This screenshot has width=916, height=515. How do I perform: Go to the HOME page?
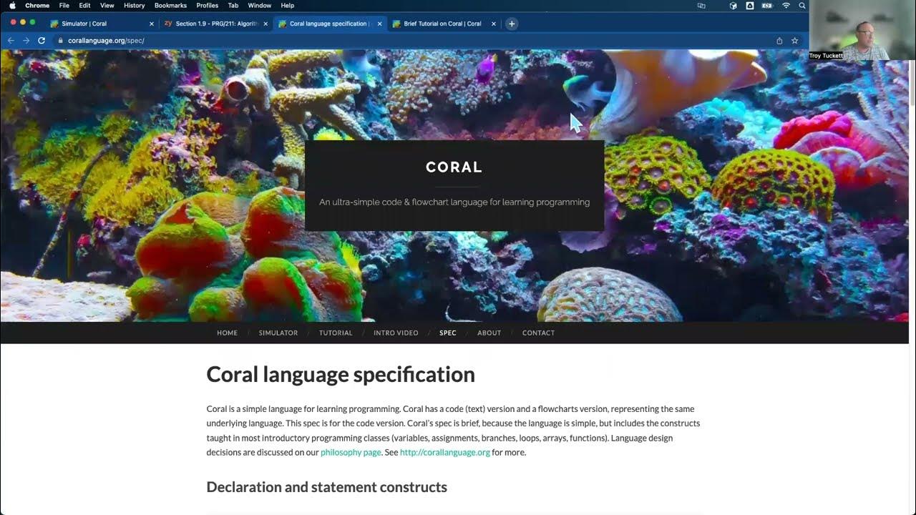coord(227,333)
